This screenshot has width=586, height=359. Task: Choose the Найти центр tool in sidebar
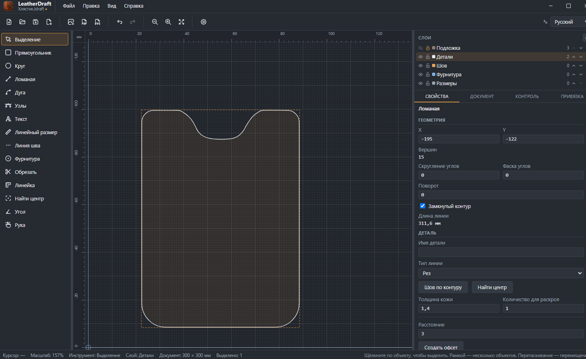point(35,198)
